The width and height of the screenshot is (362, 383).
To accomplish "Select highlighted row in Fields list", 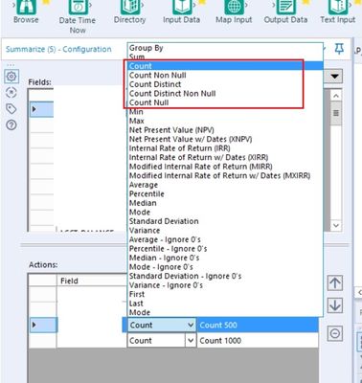I will pyautogui.click(x=42, y=109).
